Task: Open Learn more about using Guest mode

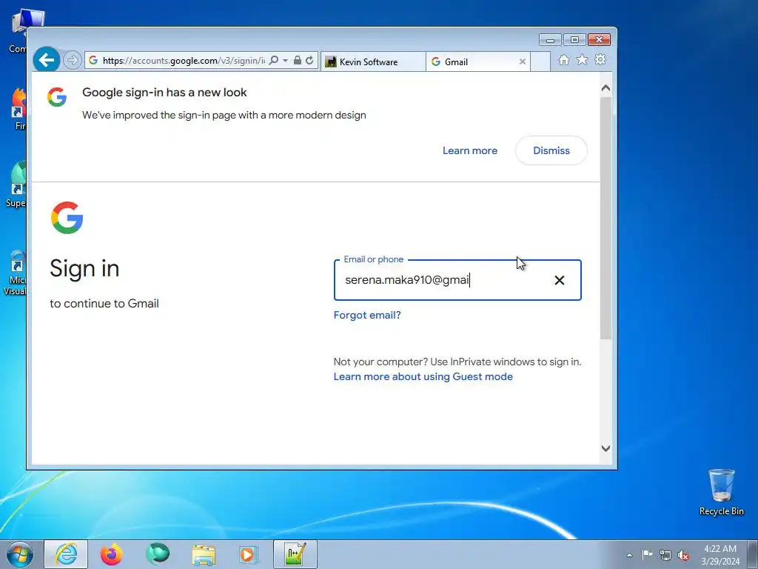Action: [423, 376]
